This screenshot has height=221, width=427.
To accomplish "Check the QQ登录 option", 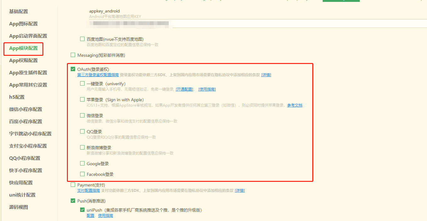I will [x=82, y=131].
